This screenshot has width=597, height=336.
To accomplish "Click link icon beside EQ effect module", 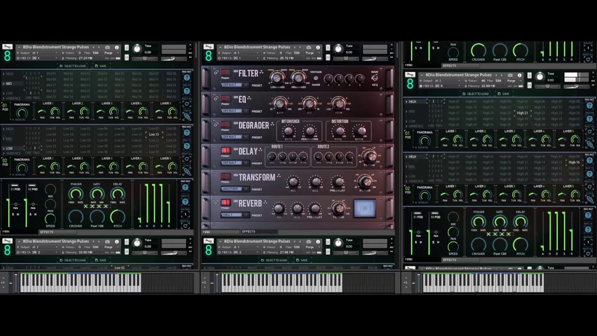I will [x=216, y=99].
